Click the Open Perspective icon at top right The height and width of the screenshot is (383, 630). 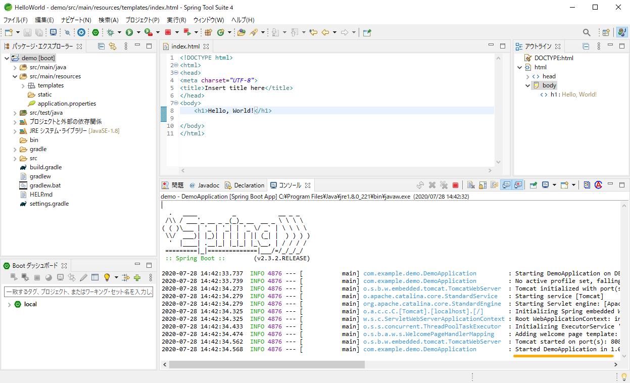(x=606, y=32)
